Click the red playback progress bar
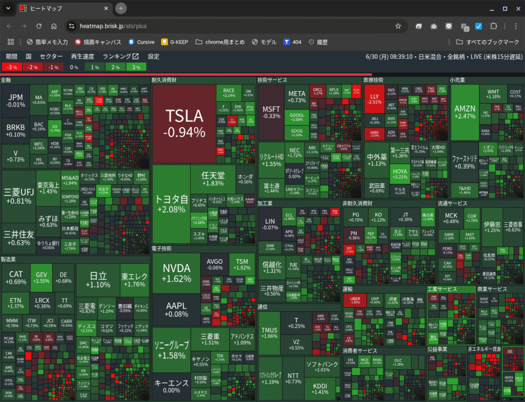The image size is (525, 402). tap(186, 74)
